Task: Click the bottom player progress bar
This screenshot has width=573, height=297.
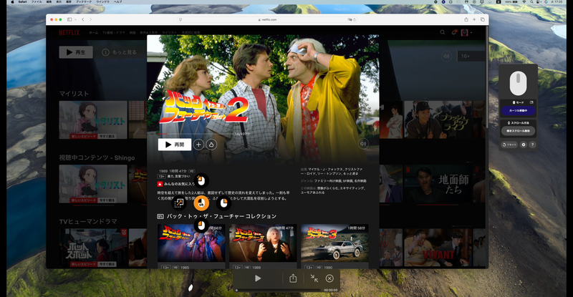Action: pyautogui.click(x=279, y=290)
